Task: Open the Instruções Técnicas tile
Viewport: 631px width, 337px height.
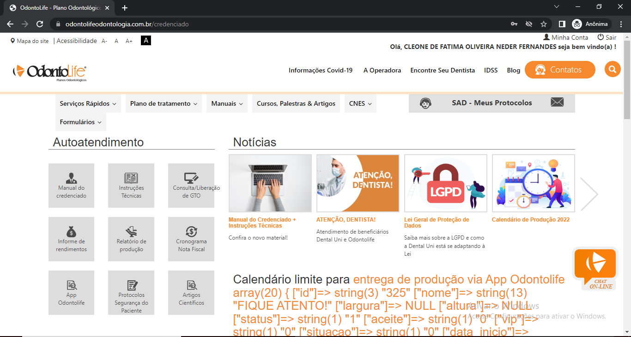Action: click(x=131, y=186)
